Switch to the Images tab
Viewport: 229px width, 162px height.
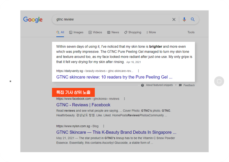76,32
